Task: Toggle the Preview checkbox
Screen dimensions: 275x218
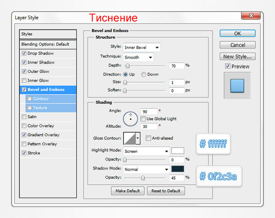Action: pos(228,66)
